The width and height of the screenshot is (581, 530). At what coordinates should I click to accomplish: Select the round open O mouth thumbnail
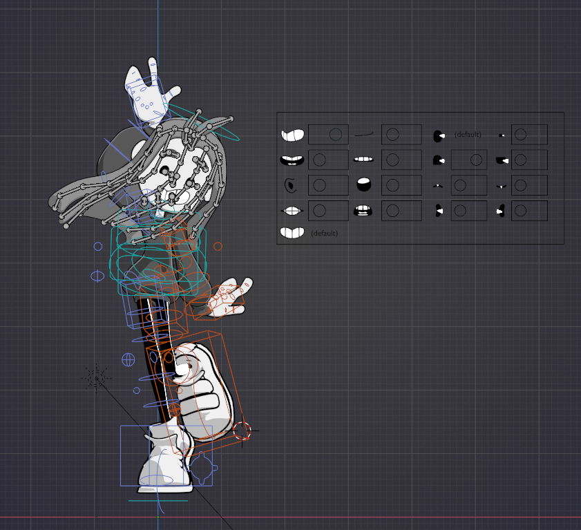363,184
